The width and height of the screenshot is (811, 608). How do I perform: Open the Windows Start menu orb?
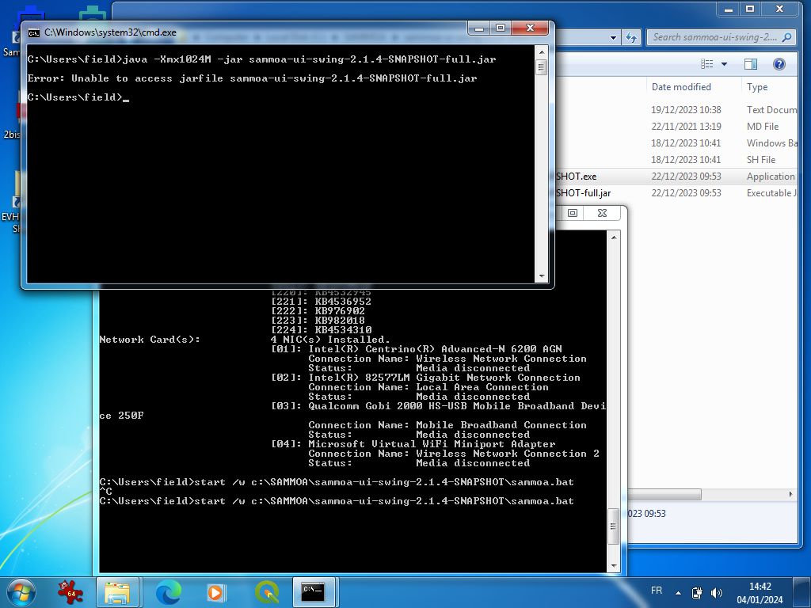tap(21, 592)
